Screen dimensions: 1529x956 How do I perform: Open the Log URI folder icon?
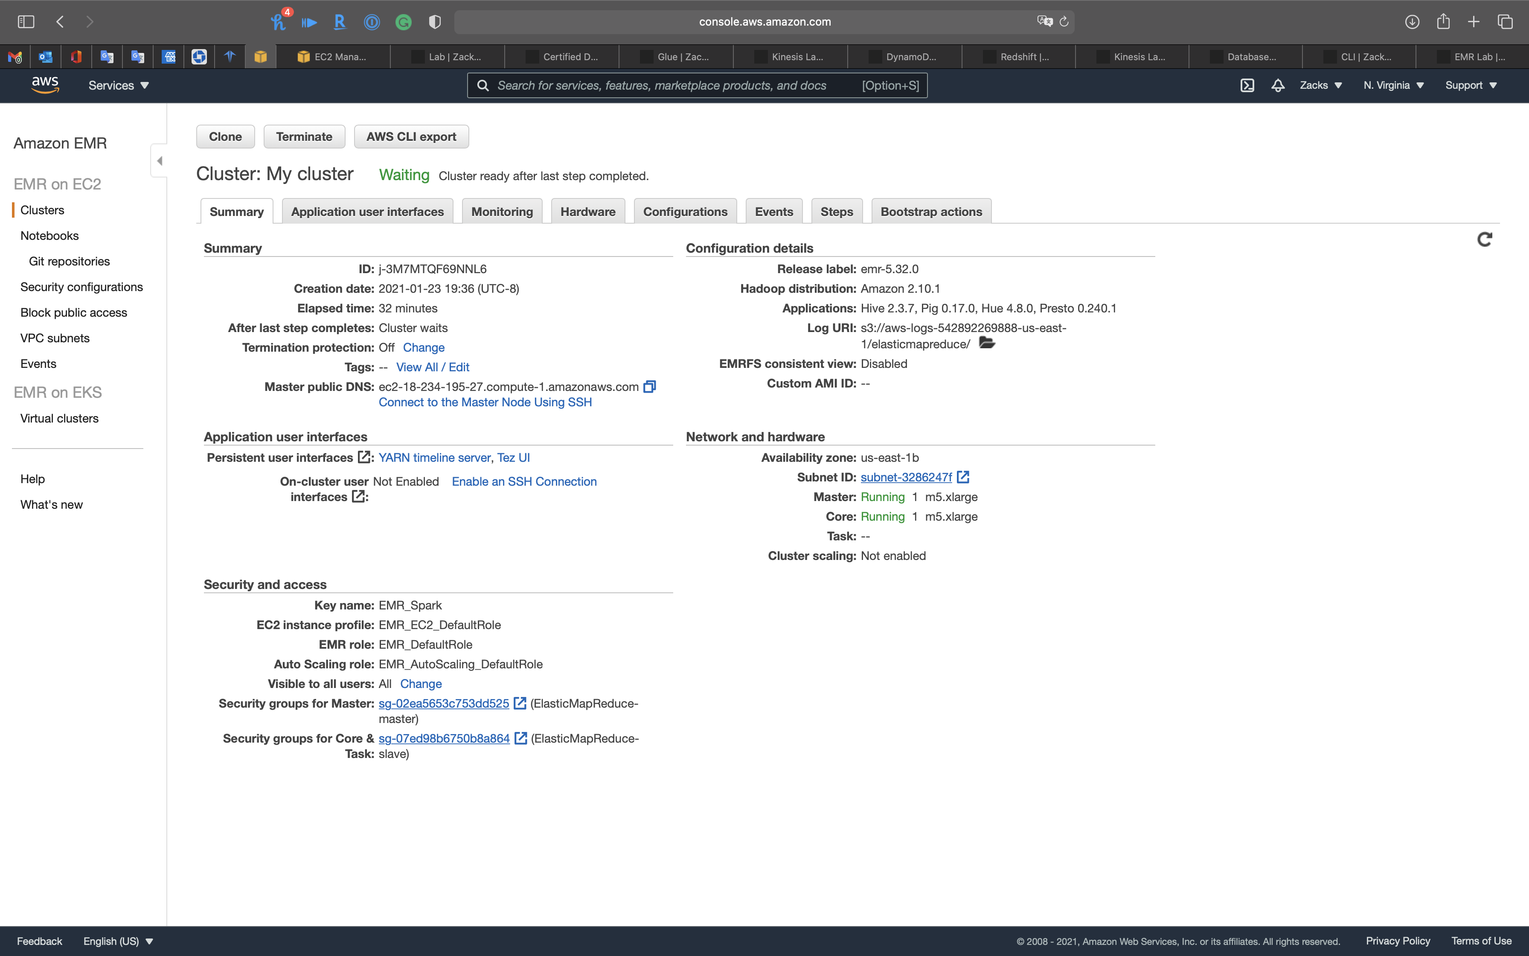pos(986,343)
